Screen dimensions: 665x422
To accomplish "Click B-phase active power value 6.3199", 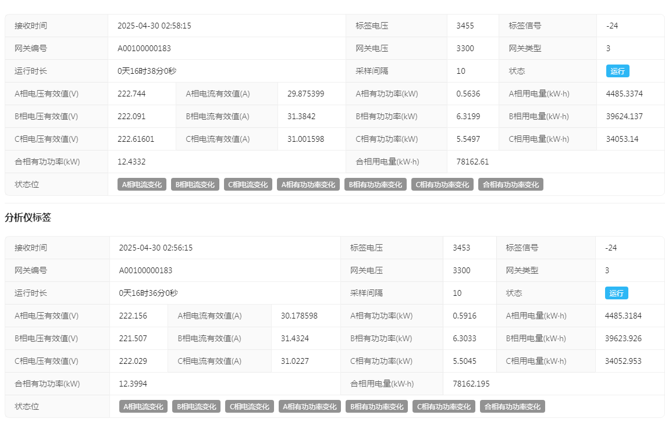I will [x=468, y=116].
